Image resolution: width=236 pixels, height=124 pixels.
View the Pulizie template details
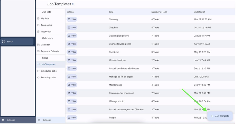point(72,118)
